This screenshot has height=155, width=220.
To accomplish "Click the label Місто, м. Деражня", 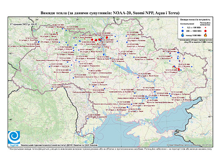I will [61, 72].
